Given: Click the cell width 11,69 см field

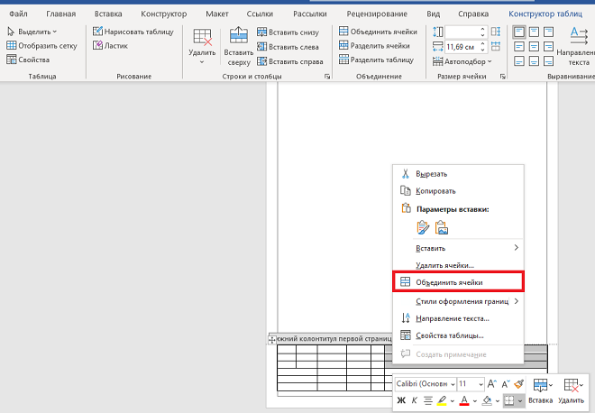Looking at the screenshot, I should click(x=462, y=45).
